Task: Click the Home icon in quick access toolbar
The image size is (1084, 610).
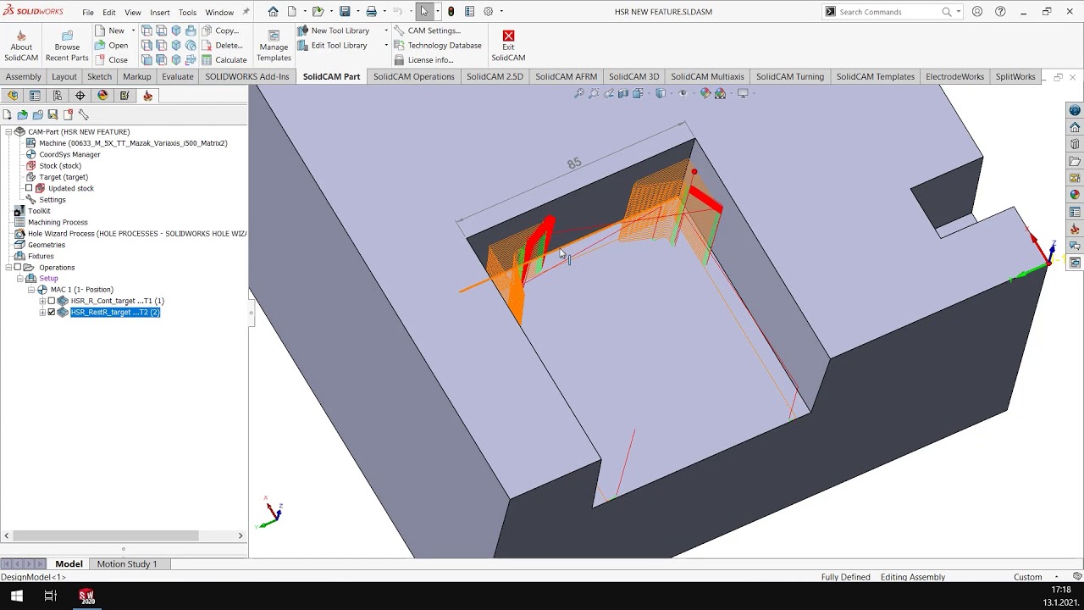Action: [273, 12]
